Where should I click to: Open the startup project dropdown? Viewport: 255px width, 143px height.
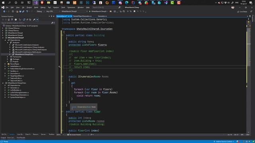74,12
